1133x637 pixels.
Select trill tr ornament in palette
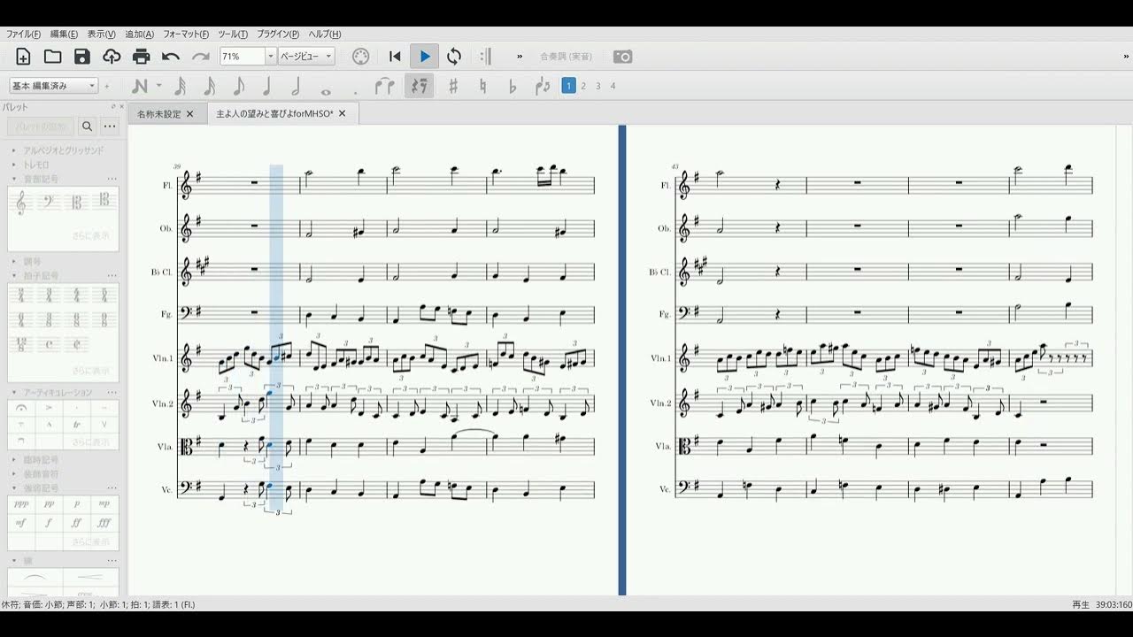click(77, 425)
